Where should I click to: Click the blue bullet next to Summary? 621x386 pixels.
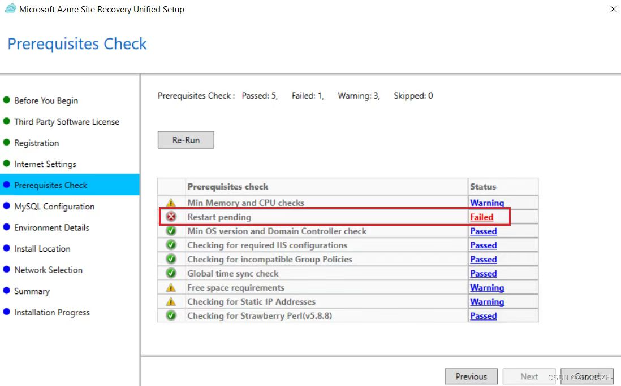coord(6,291)
